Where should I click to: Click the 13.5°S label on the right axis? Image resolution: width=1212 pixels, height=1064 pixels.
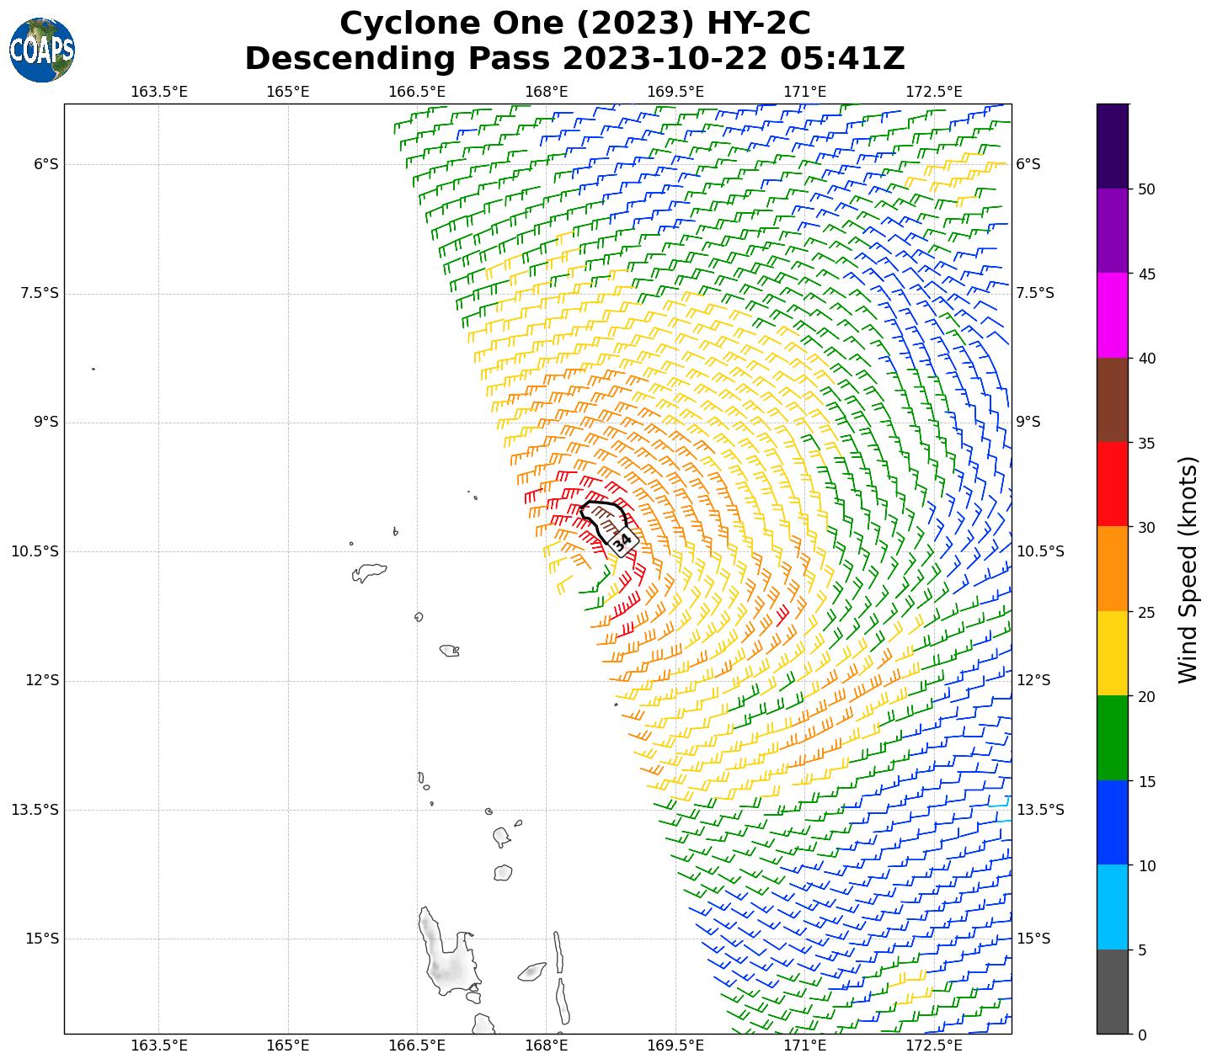click(1040, 810)
